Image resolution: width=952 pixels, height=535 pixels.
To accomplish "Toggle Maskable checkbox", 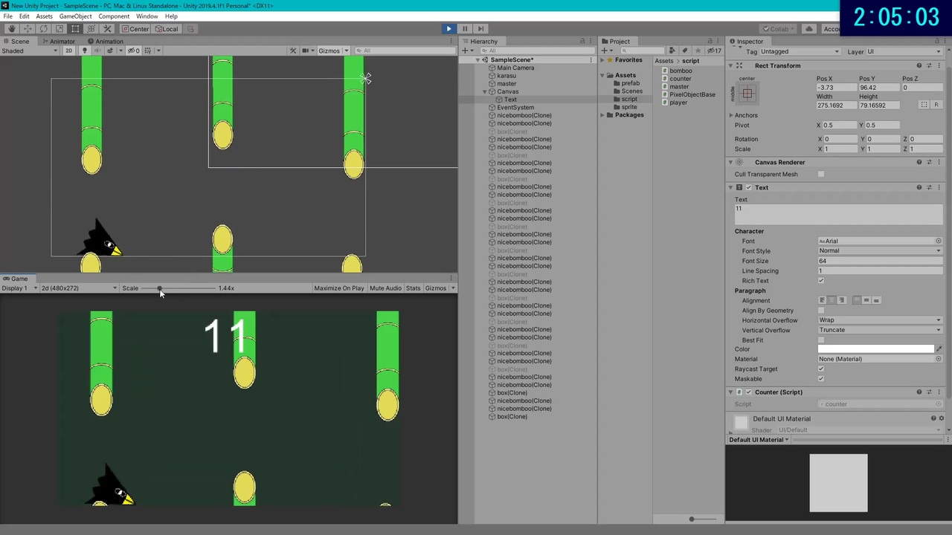I will (821, 378).
